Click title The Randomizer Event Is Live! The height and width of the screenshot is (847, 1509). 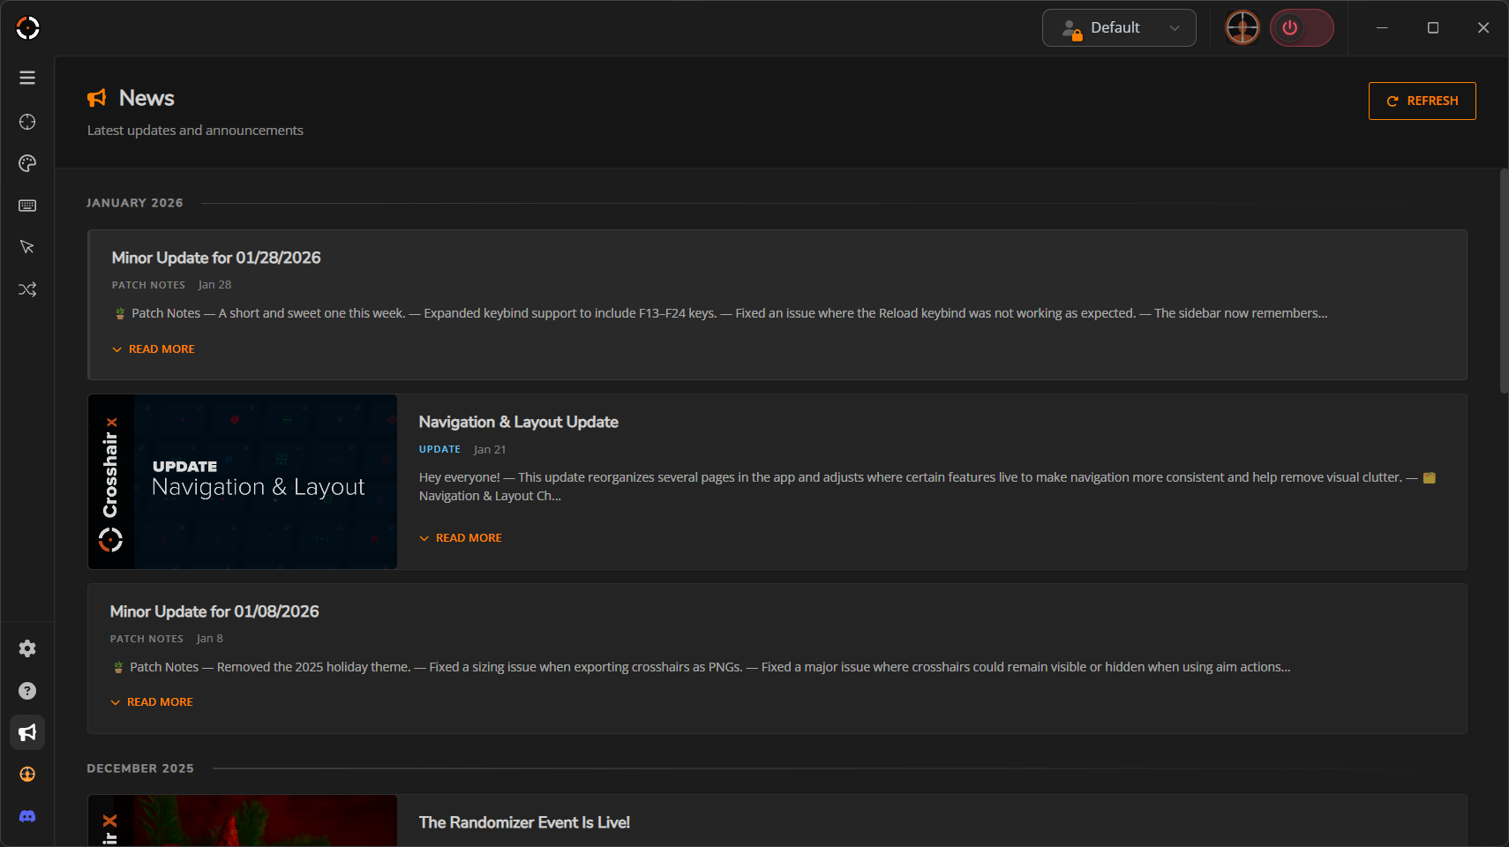pyautogui.click(x=524, y=822)
